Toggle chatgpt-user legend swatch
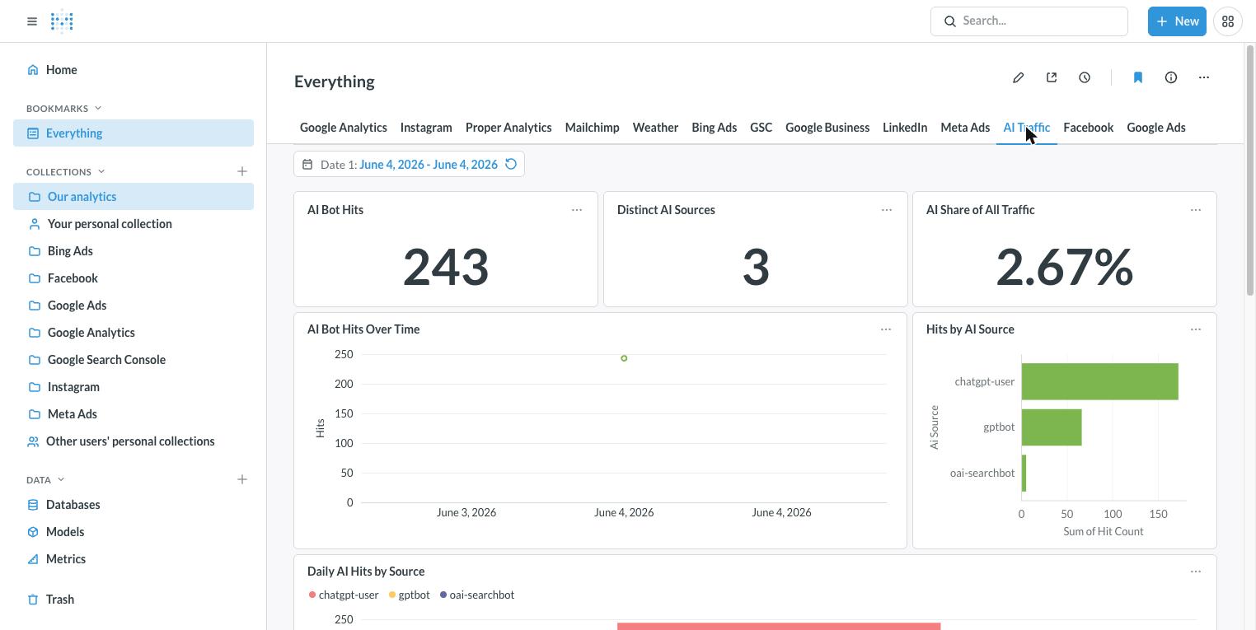 click(312, 595)
